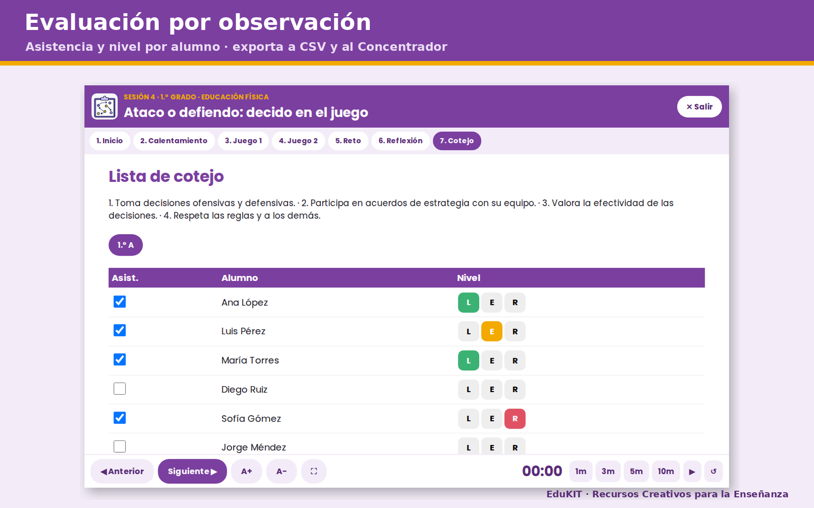Click the session clipboard strategy icon
The image size is (814, 508).
pos(104,107)
